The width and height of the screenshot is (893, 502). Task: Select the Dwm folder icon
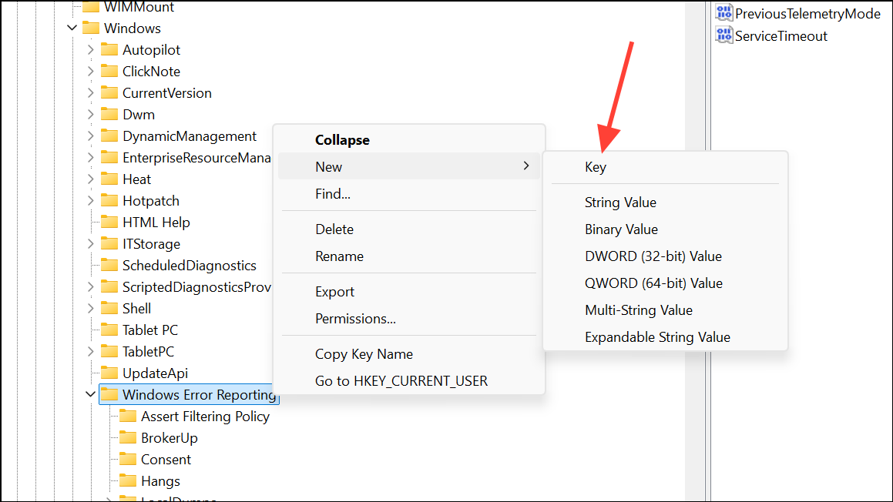pyautogui.click(x=109, y=115)
